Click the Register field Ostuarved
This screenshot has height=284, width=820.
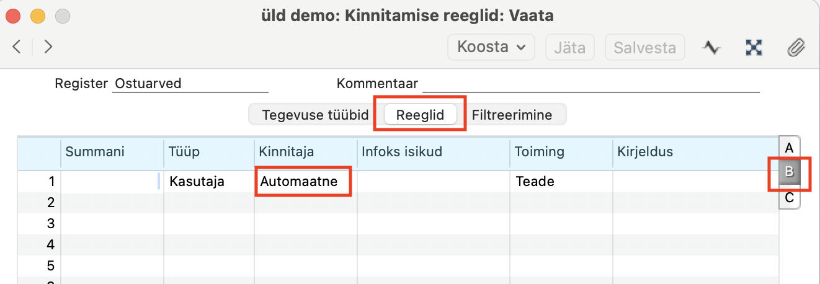coord(190,84)
